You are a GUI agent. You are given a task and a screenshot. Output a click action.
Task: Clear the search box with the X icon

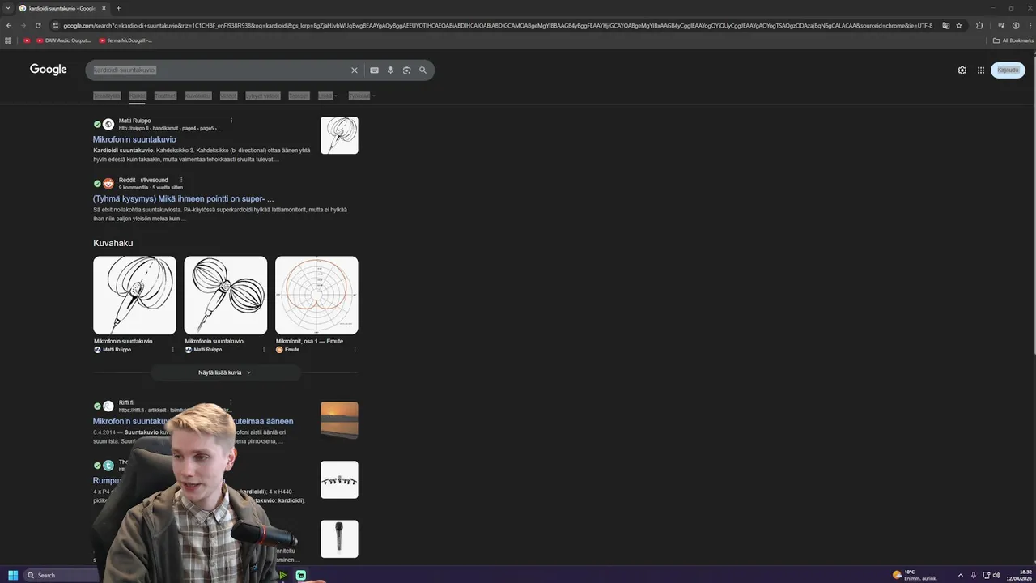pyautogui.click(x=354, y=70)
